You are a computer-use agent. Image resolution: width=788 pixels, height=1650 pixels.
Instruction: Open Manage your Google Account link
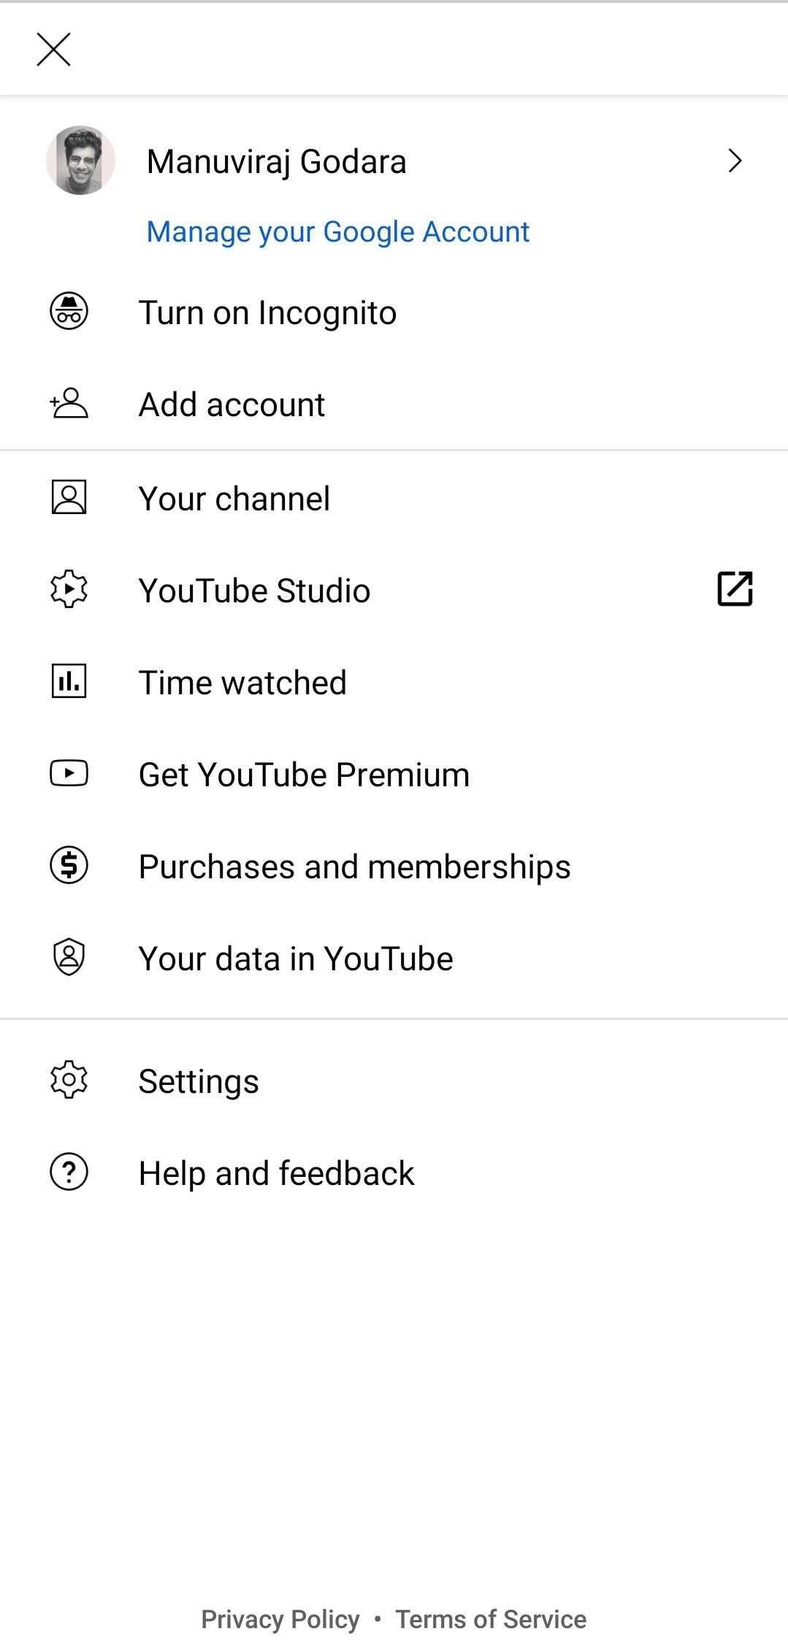[337, 232]
